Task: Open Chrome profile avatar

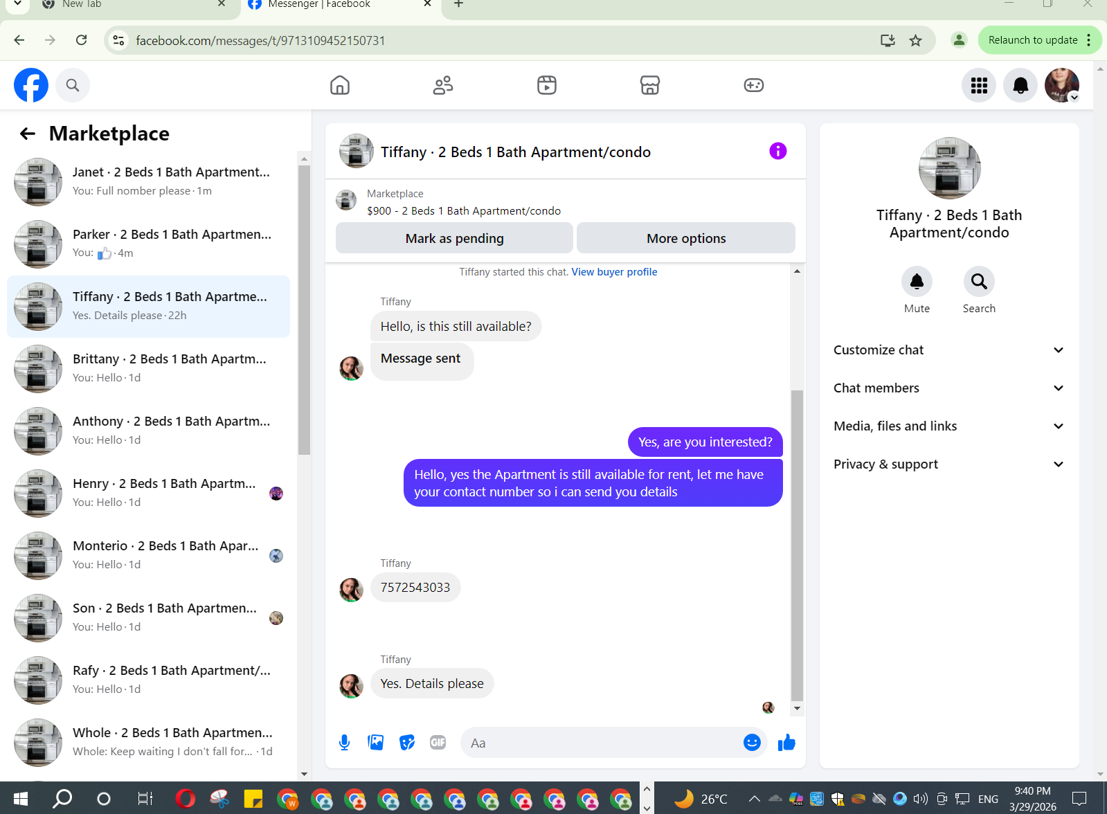Action: tap(959, 40)
